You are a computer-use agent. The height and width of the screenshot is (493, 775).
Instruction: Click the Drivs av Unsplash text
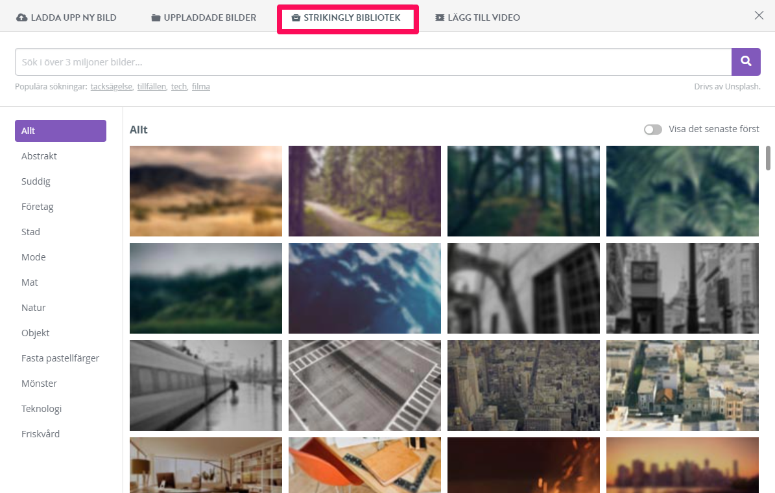(x=727, y=86)
